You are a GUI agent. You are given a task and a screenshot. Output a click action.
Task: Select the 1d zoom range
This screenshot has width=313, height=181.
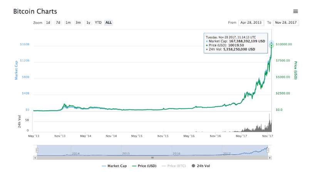tap(48, 23)
